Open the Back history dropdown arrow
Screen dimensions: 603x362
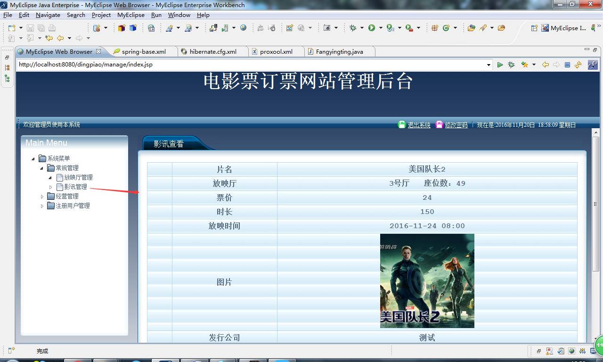[69, 38]
